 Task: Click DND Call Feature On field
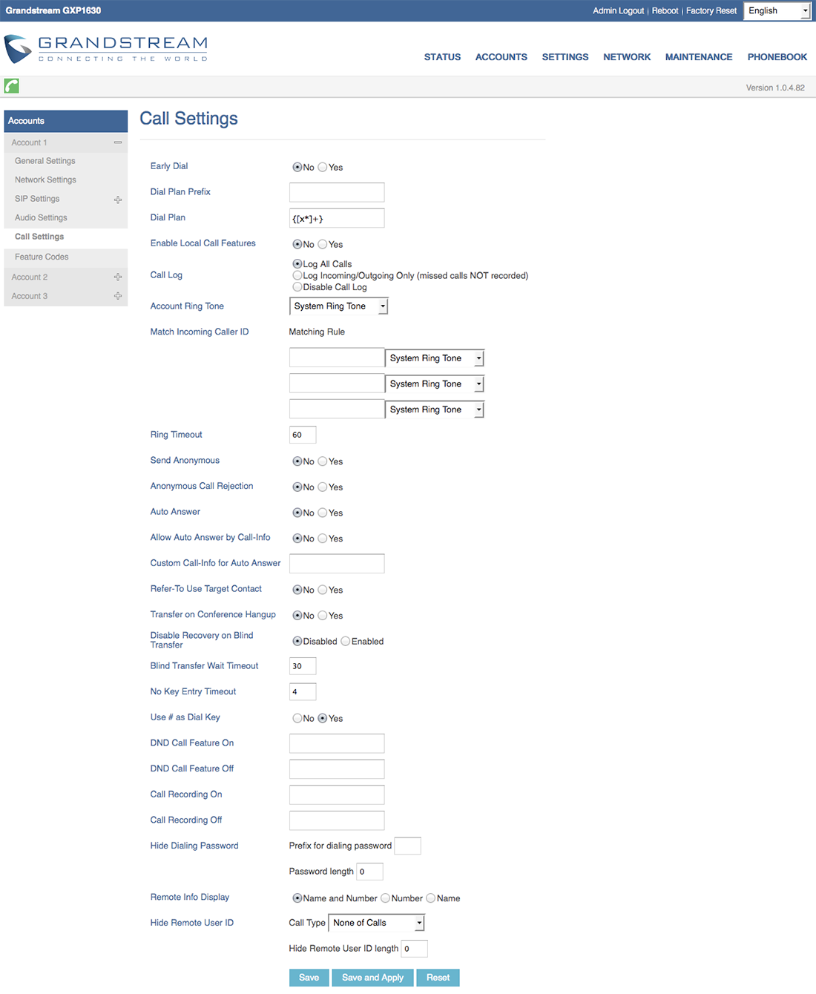pos(337,743)
